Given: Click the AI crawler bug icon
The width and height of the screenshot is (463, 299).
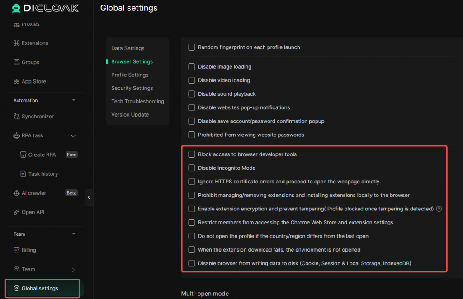Looking at the screenshot, I should point(17,193).
